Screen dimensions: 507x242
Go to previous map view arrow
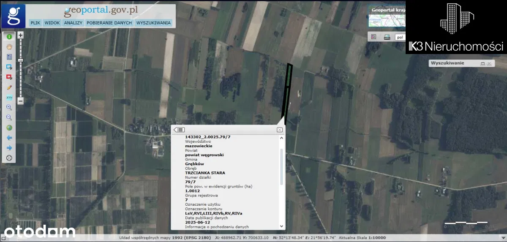pos(9,138)
